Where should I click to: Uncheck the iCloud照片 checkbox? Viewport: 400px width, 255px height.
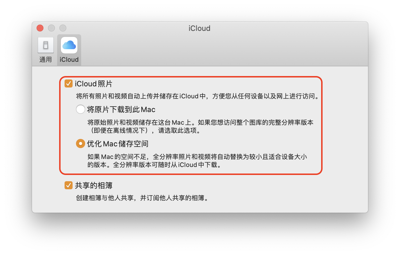pos(68,83)
